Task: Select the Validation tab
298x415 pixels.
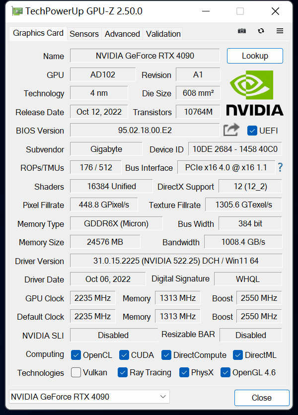Action: [x=163, y=34]
